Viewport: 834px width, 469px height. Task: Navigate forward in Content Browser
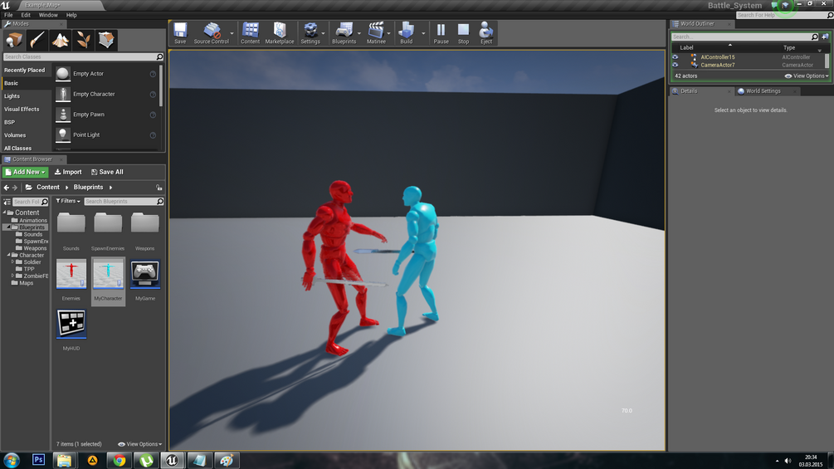click(x=15, y=187)
